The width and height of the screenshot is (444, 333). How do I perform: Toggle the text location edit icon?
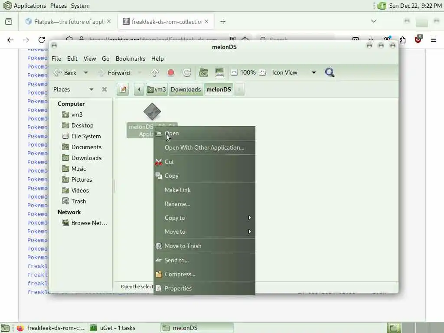[123, 89]
